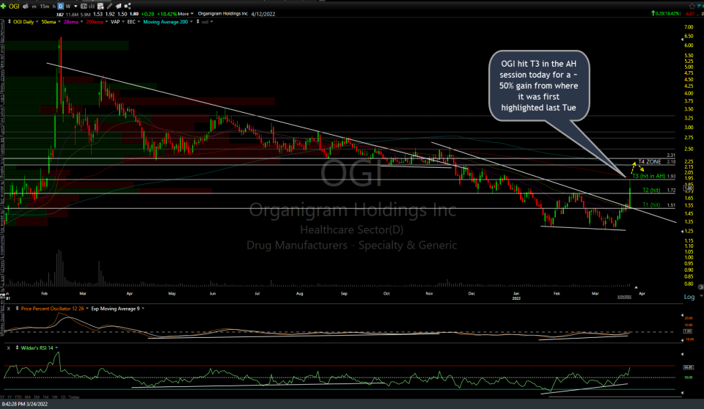Screen dimensions: 704x409
Task: Click the TC indicator template icon
Action: 84,7
